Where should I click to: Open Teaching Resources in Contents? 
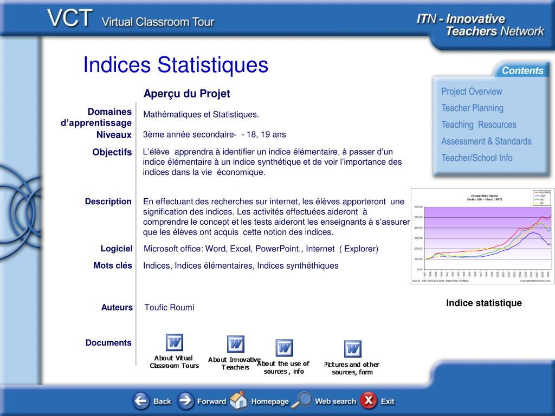point(479,125)
